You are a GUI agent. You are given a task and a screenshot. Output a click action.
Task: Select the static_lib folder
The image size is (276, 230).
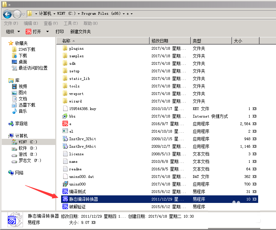click(x=79, y=78)
